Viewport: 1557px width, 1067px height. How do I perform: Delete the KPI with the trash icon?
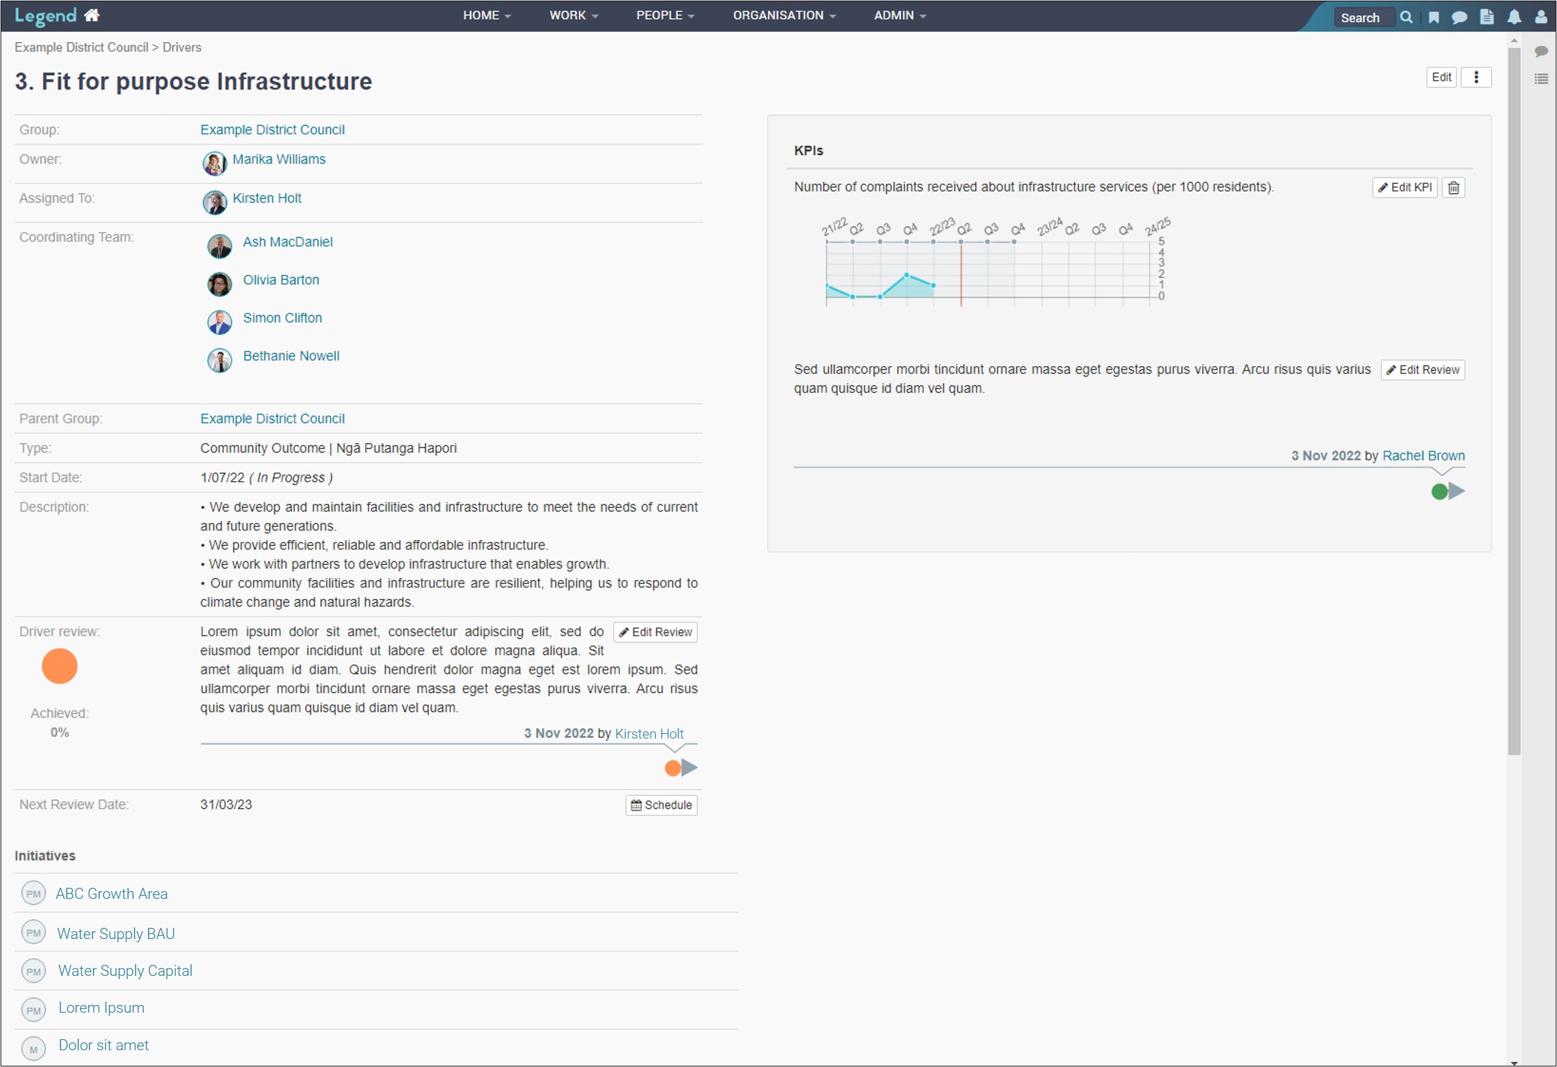[1453, 188]
